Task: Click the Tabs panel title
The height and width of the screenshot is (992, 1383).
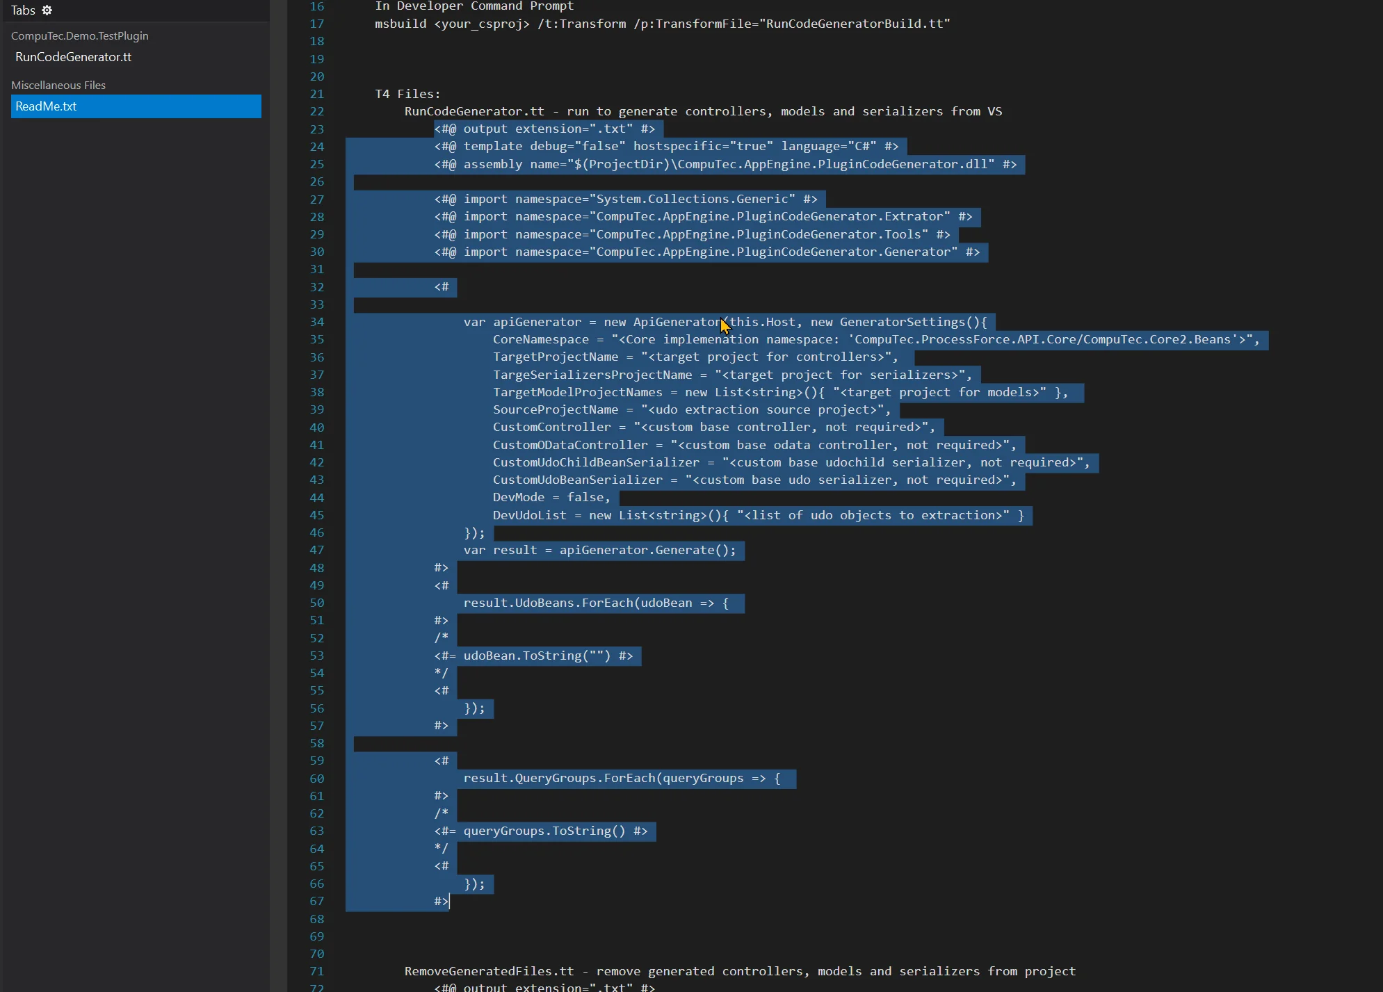Action: coord(23,10)
